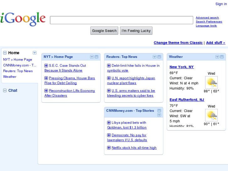Open the Weather gadget dropdown menu arrow
The width and height of the screenshot is (228, 171).
(x=217, y=57)
